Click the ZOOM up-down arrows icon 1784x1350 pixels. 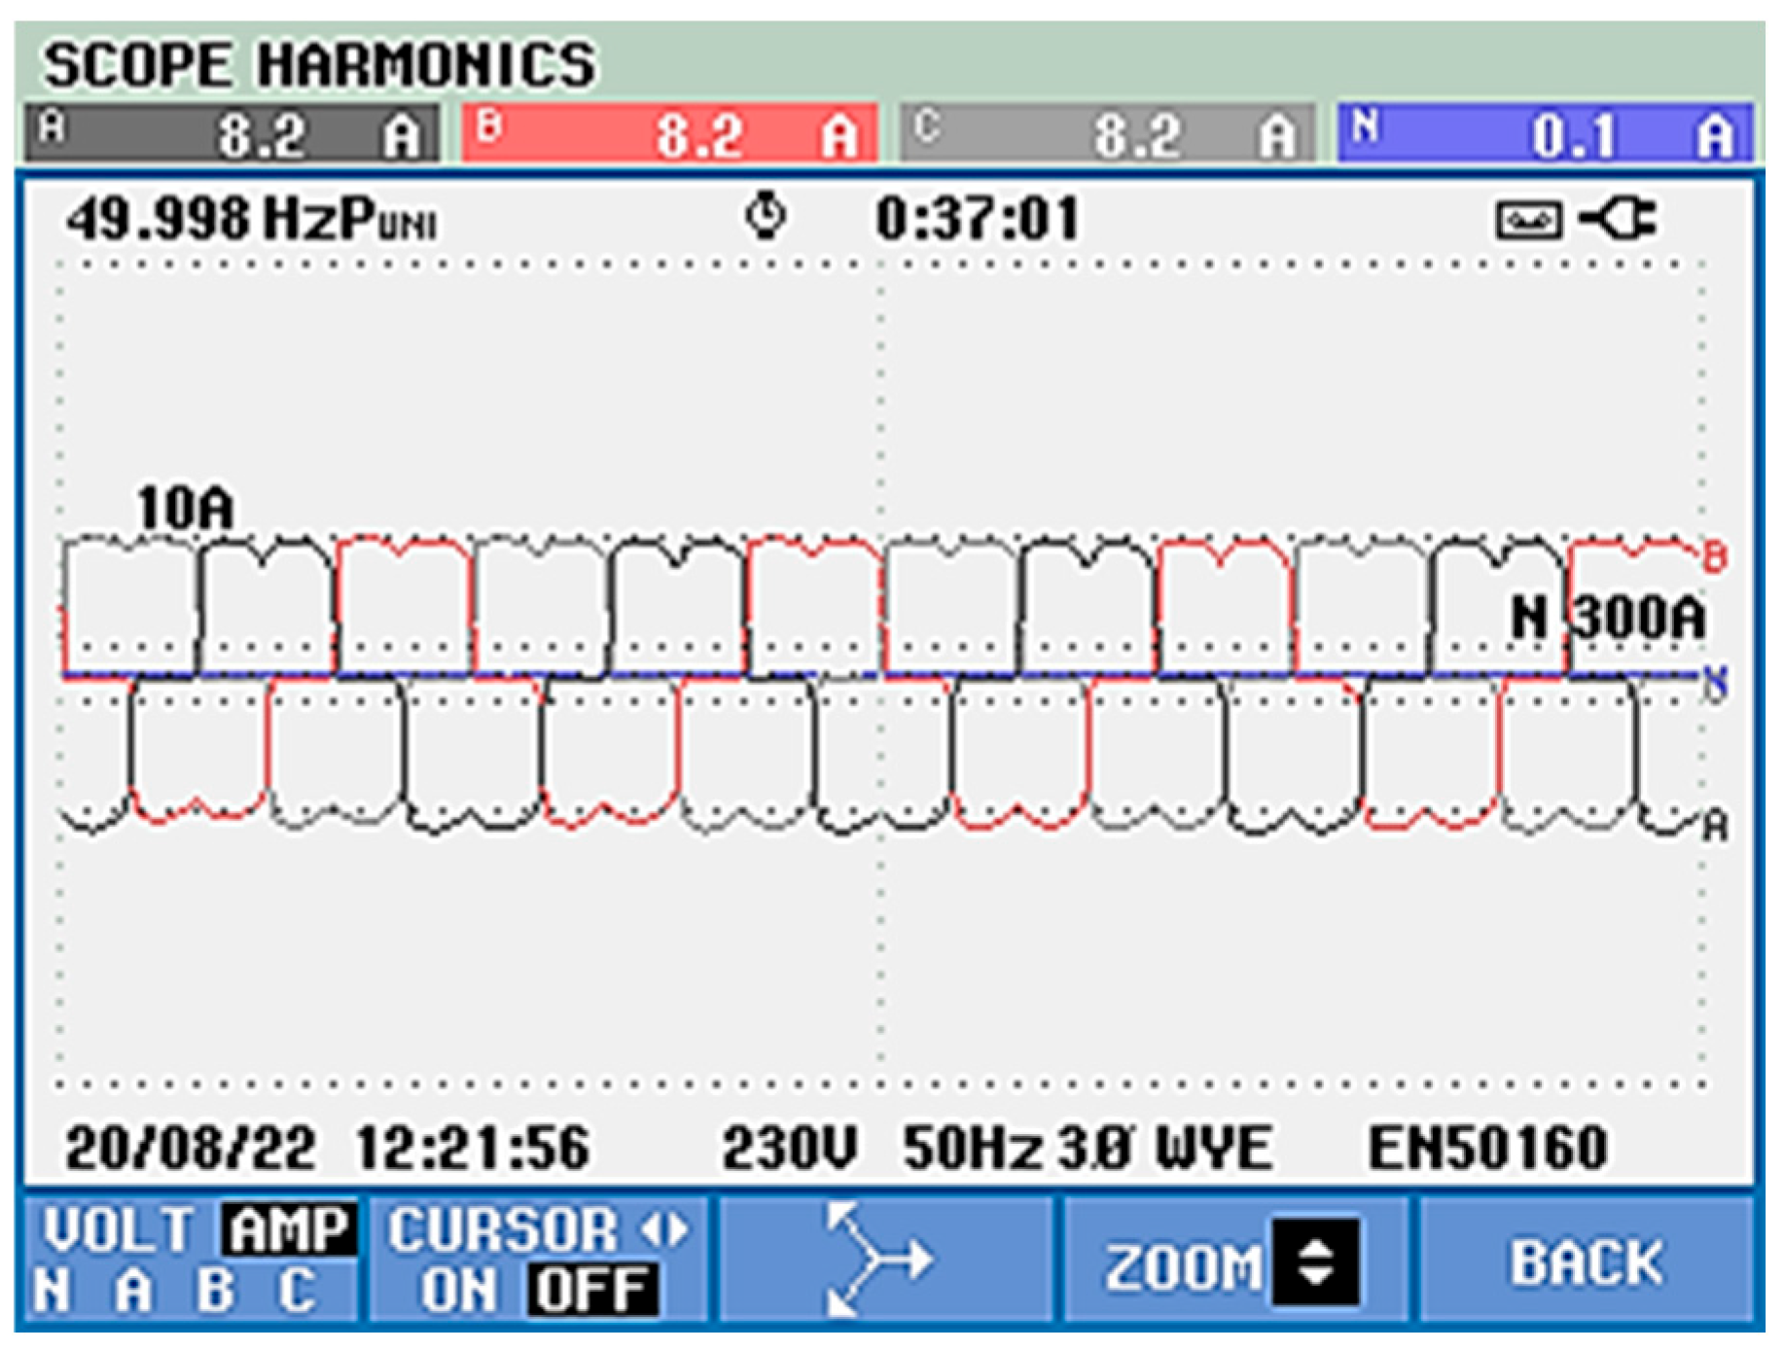[1316, 1261]
